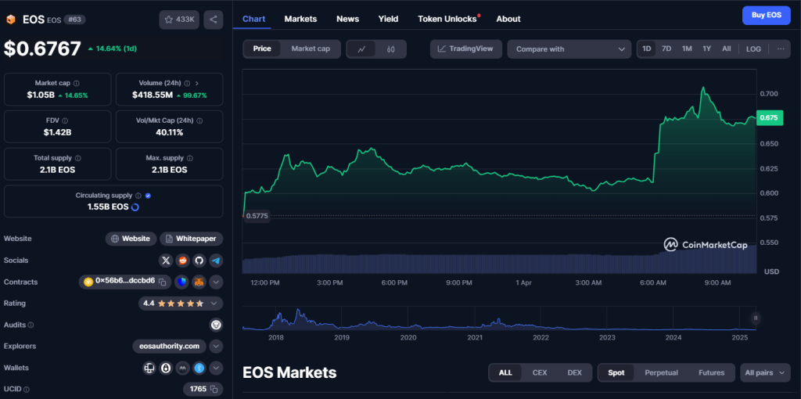The width and height of the screenshot is (801, 399).
Task: Click the Audits info icon
Action: [31, 325]
